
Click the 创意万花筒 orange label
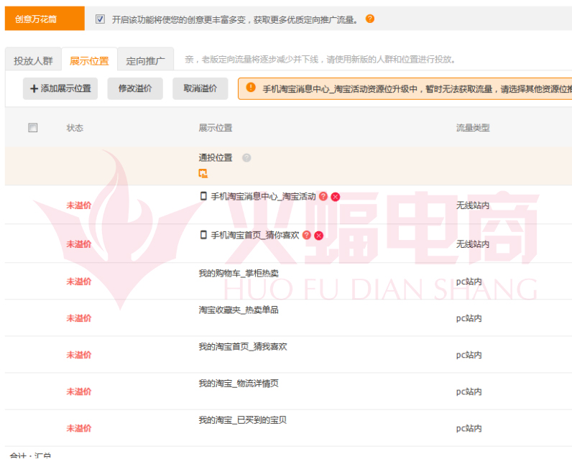coord(45,19)
